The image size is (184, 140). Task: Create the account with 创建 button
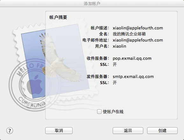162,131
